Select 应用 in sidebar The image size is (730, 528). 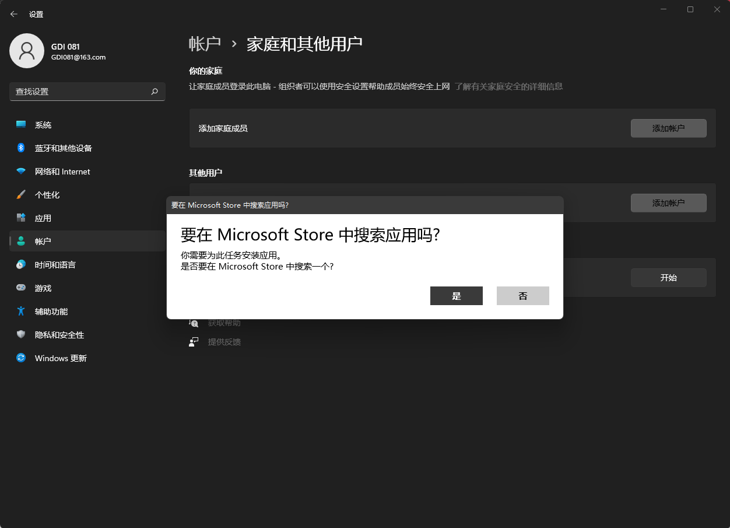click(x=87, y=218)
